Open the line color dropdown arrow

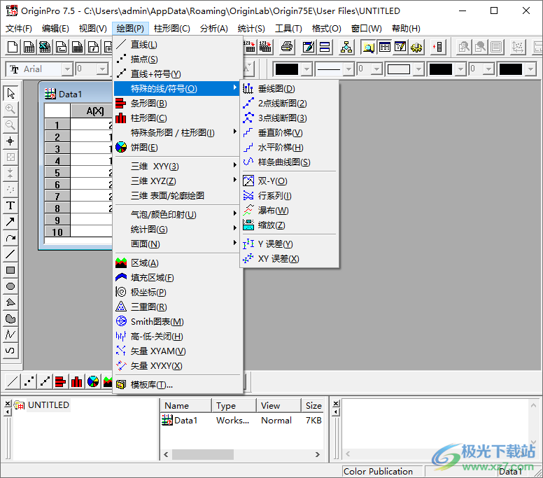(x=306, y=69)
